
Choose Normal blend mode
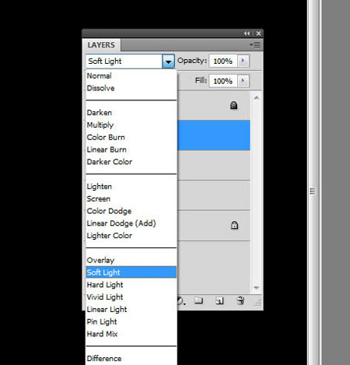(131, 75)
